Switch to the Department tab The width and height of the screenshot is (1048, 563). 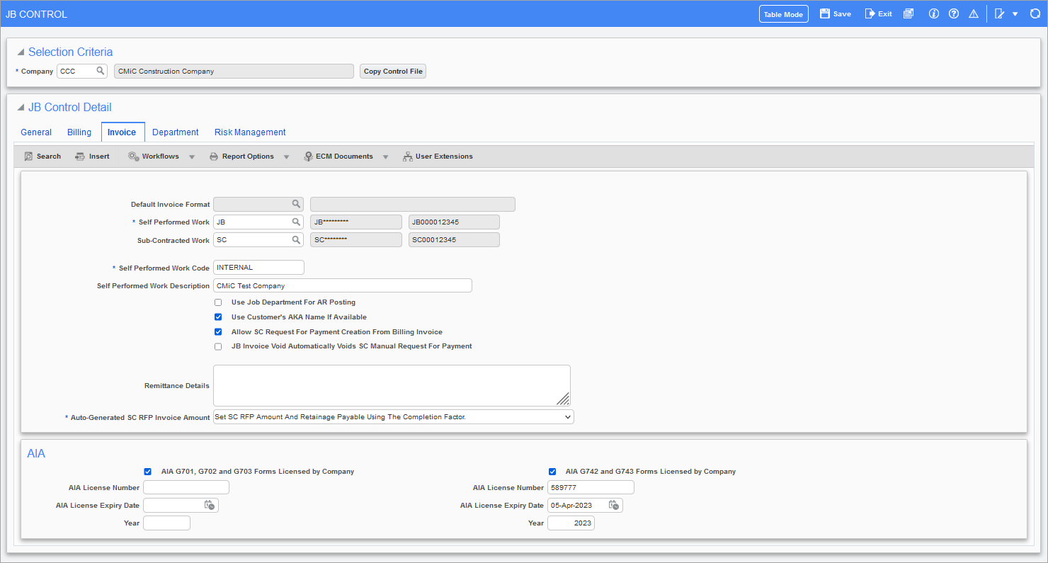pyautogui.click(x=176, y=132)
